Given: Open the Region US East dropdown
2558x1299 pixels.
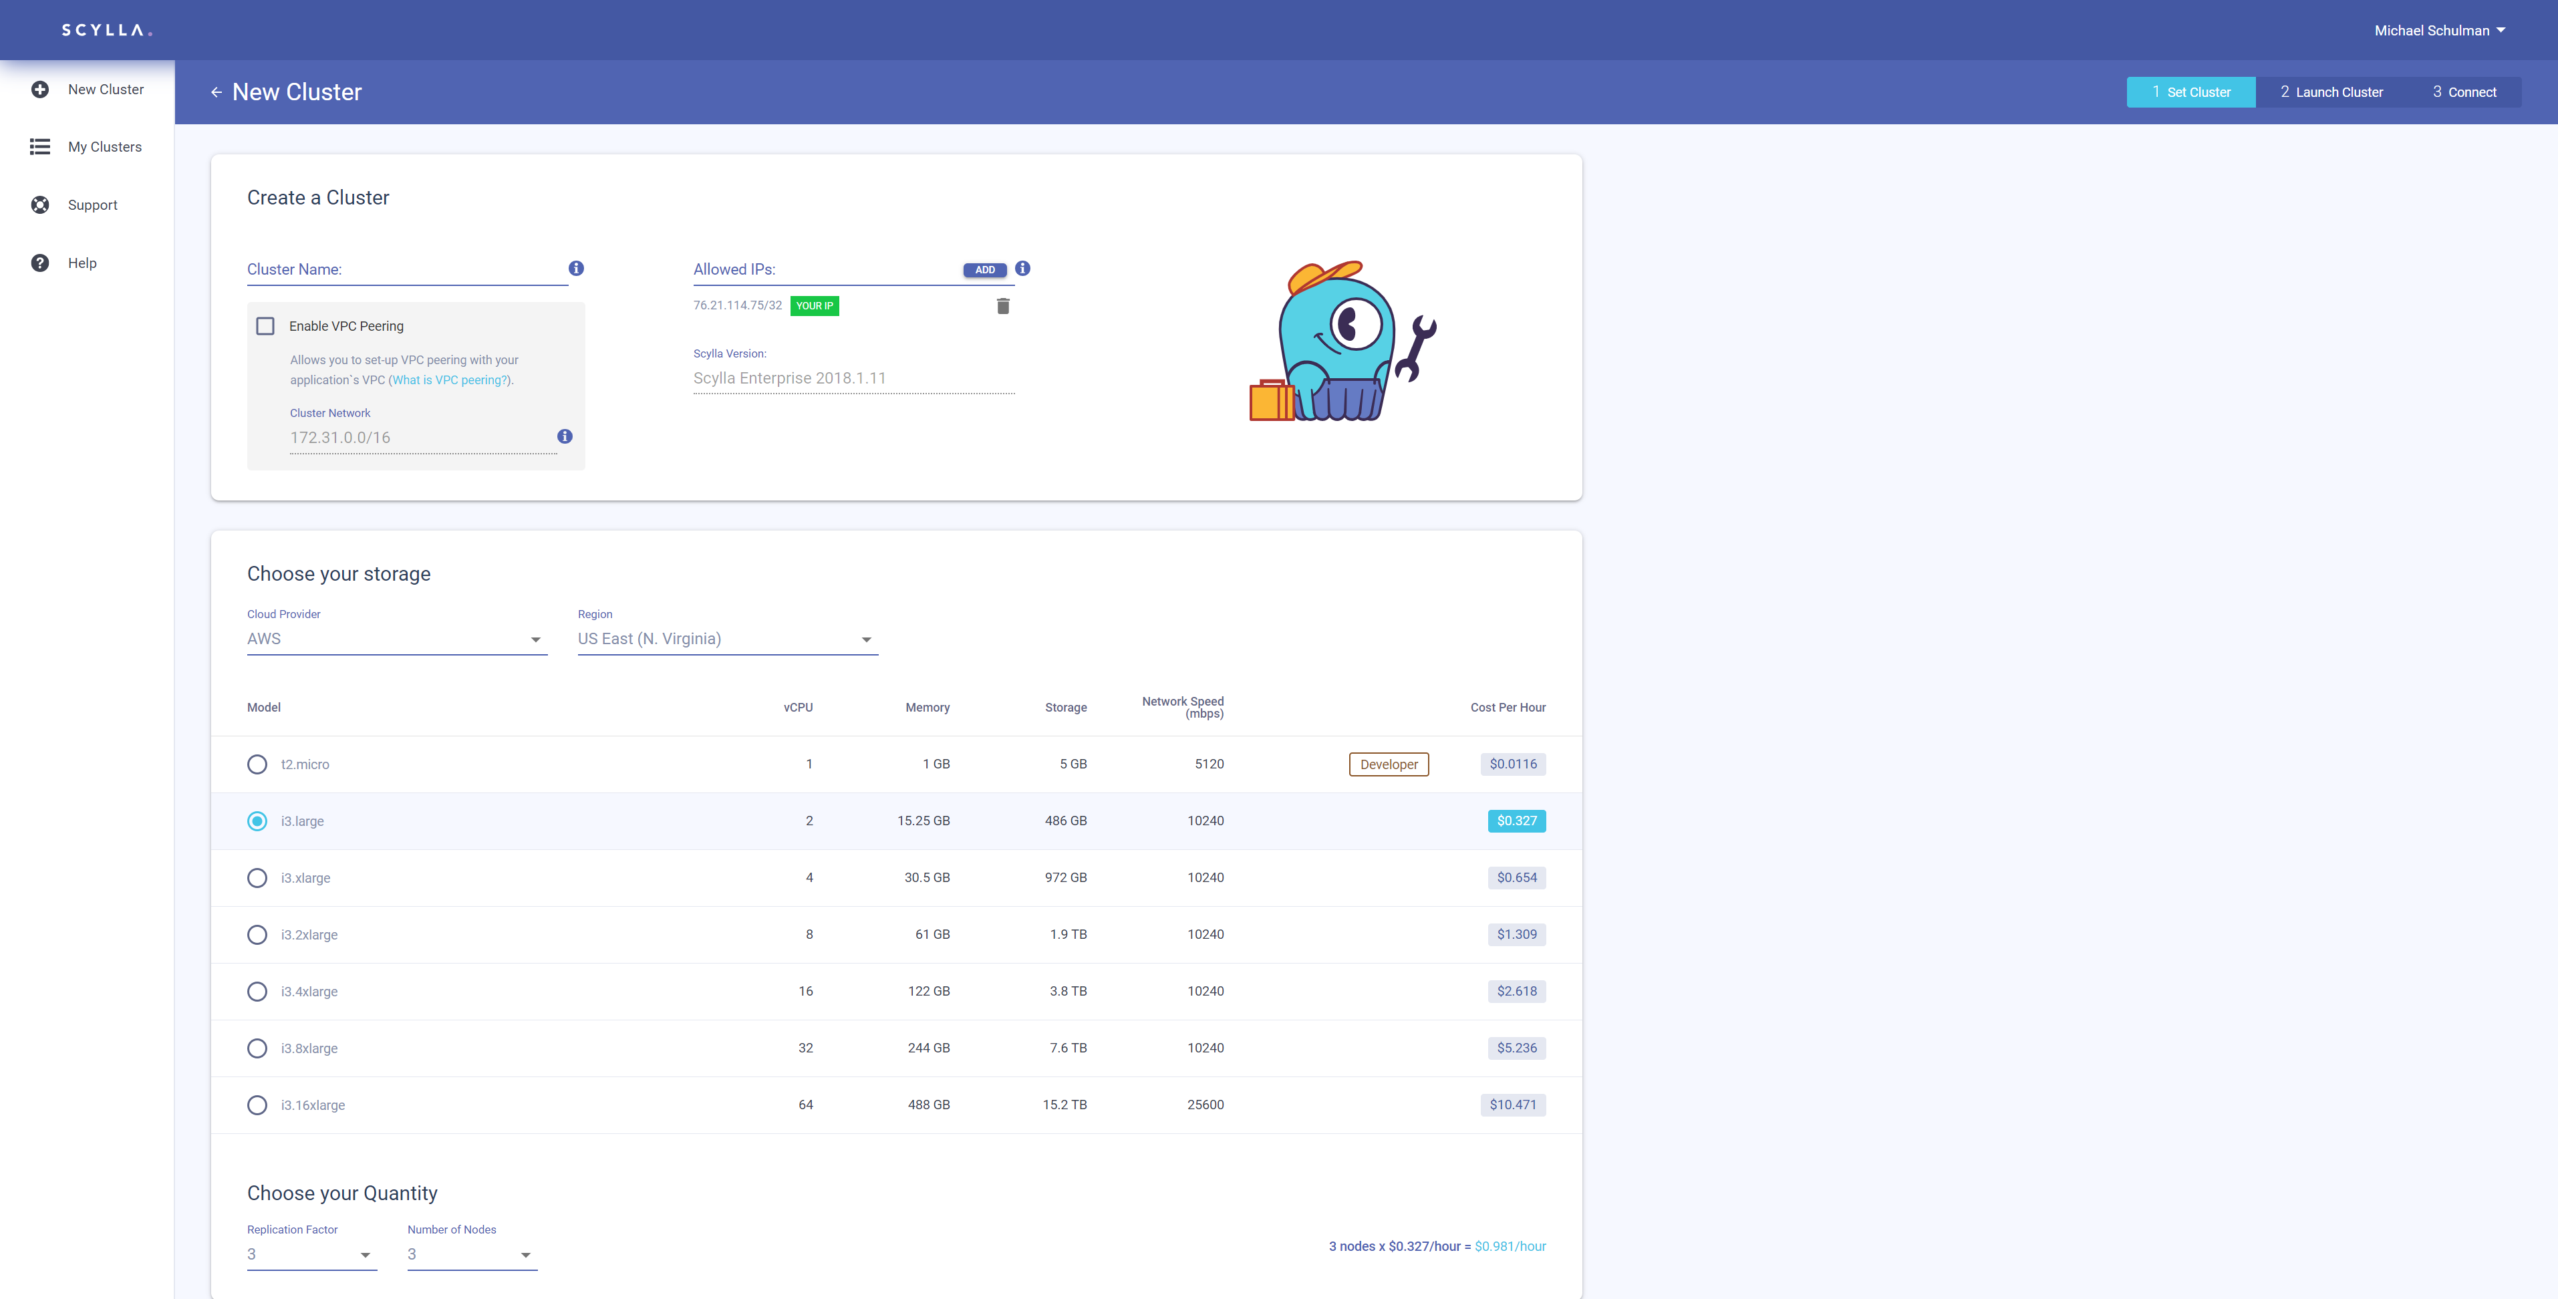Looking at the screenshot, I should tap(728, 639).
